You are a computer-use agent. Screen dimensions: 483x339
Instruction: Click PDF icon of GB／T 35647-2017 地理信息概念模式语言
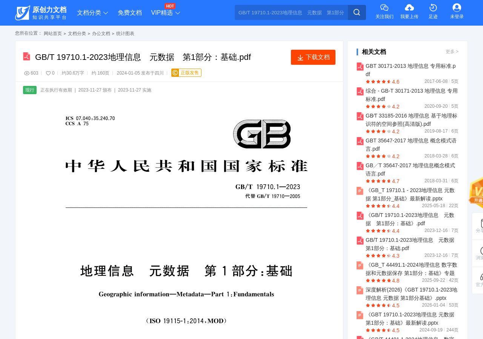[x=360, y=166]
